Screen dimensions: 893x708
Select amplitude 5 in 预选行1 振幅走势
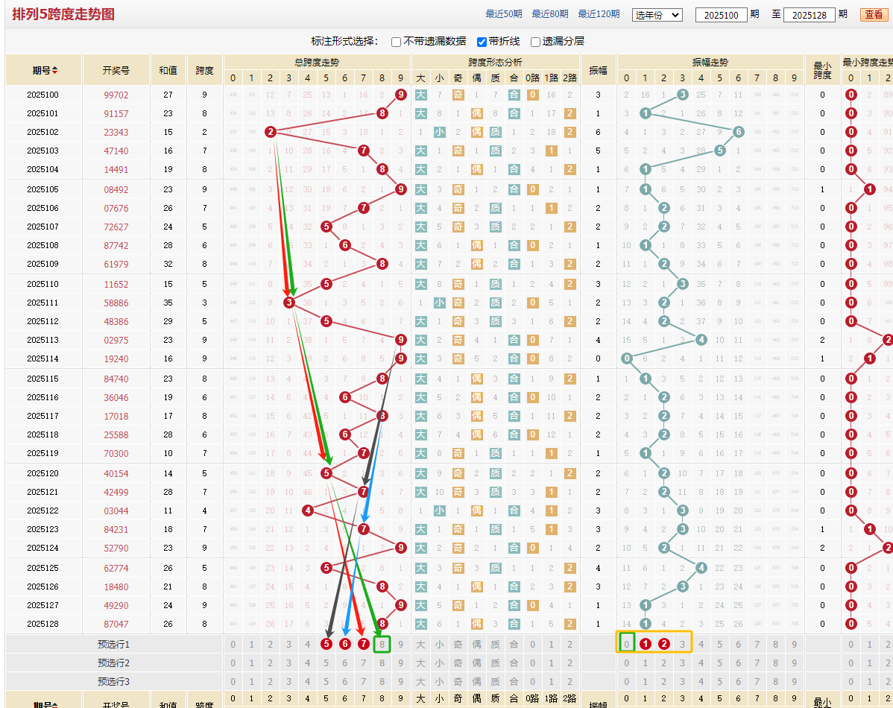click(x=720, y=644)
